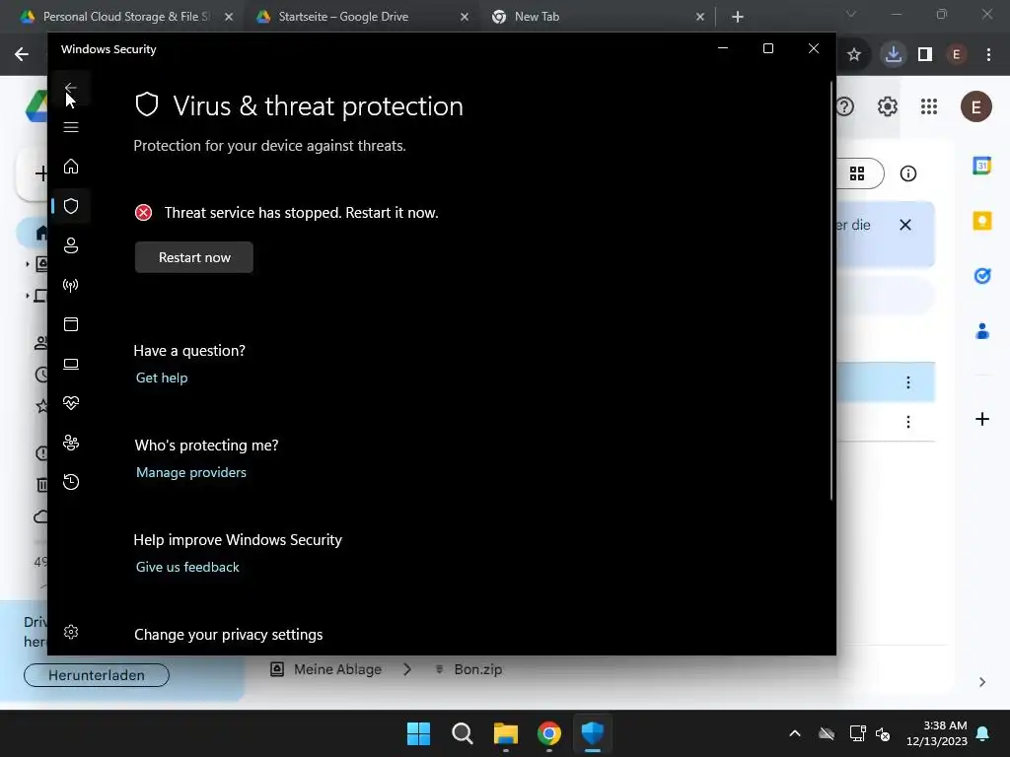Viewport: 1010px width, 757px height.
Task: Open more actions on second Drive row
Action: (908, 422)
